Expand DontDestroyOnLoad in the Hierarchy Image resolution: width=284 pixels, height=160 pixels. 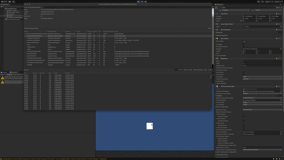pyautogui.click(x=5, y=19)
